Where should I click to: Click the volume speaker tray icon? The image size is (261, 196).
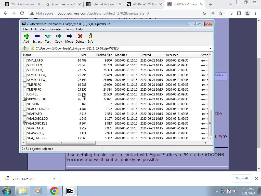pos(235,191)
